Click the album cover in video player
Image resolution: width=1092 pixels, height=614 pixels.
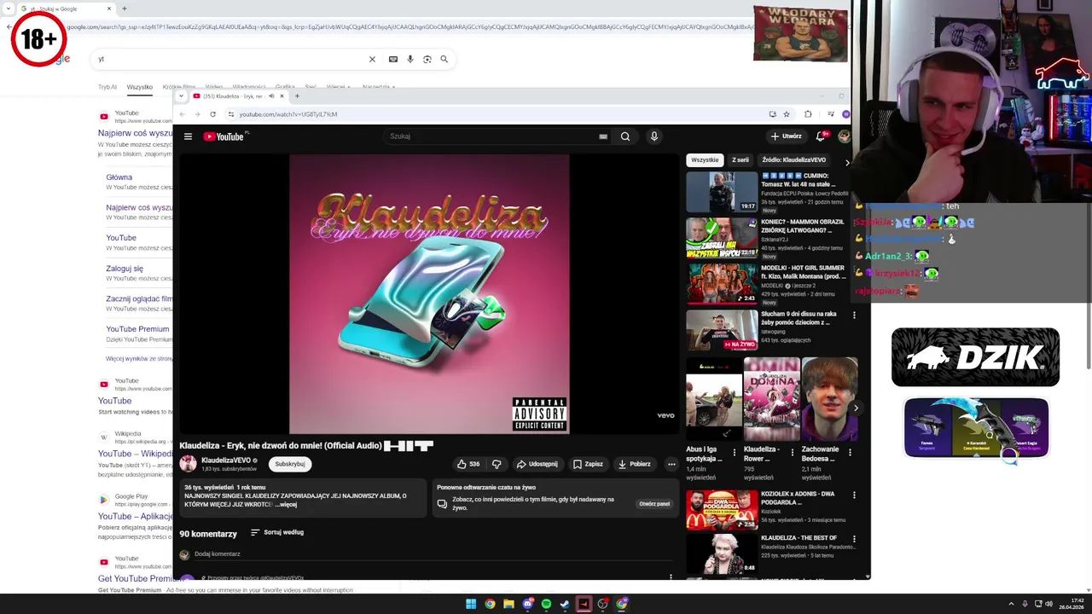(x=429, y=294)
